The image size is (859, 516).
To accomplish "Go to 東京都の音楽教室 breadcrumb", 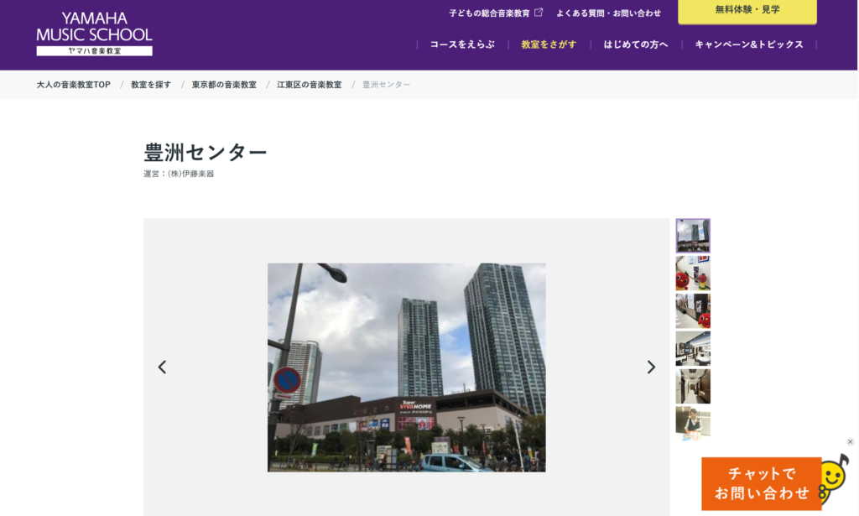I will pyautogui.click(x=224, y=85).
